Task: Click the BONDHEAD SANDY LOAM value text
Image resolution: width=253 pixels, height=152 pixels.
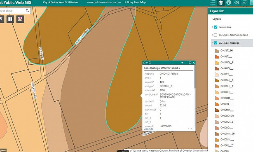Action: 175,96
